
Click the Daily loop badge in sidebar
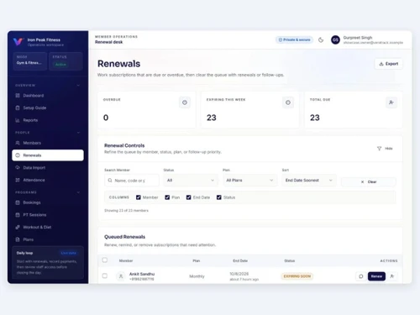[69, 253]
